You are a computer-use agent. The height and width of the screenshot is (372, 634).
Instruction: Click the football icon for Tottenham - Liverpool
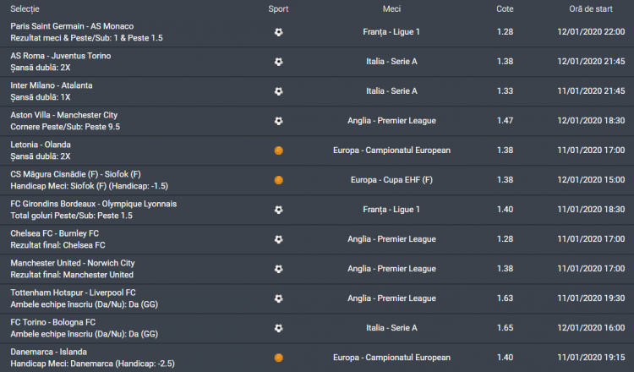pos(279,298)
